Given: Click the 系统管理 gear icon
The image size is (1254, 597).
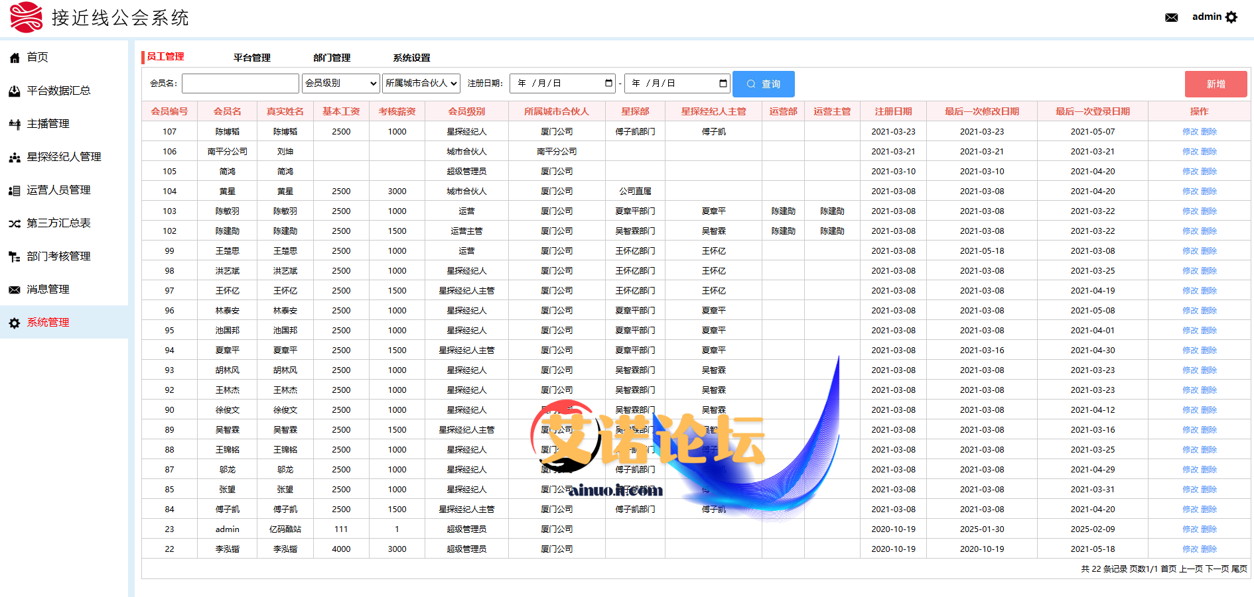Looking at the screenshot, I should pyautogui.click(x=15, y=323).
